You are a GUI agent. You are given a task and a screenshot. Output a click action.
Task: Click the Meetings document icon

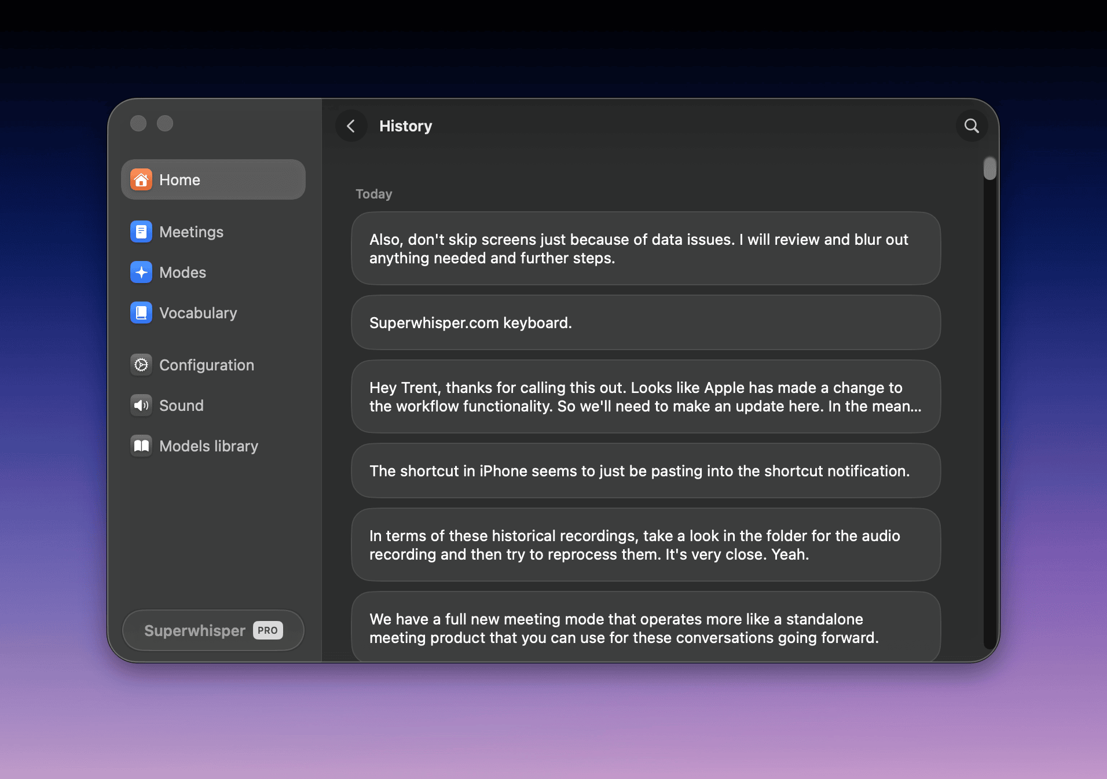[x=141, y=232]
